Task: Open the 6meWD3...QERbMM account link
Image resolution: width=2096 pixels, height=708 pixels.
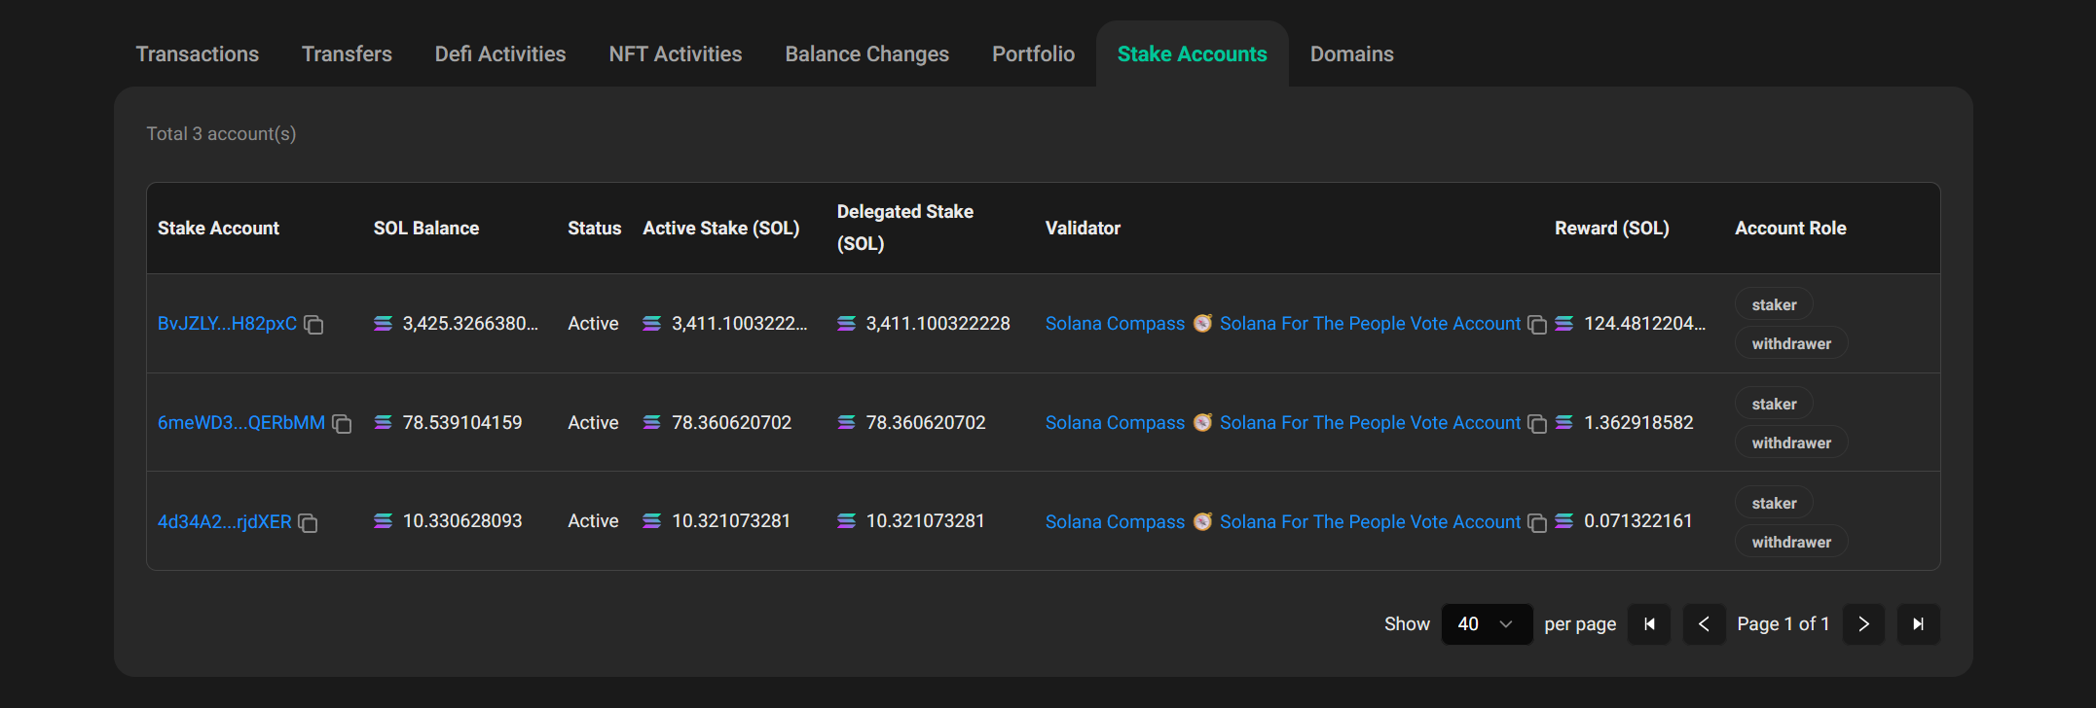Action: tap(241, 423)
